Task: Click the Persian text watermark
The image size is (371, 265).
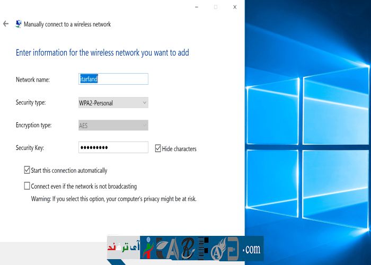Action: (x=123, y=248)
